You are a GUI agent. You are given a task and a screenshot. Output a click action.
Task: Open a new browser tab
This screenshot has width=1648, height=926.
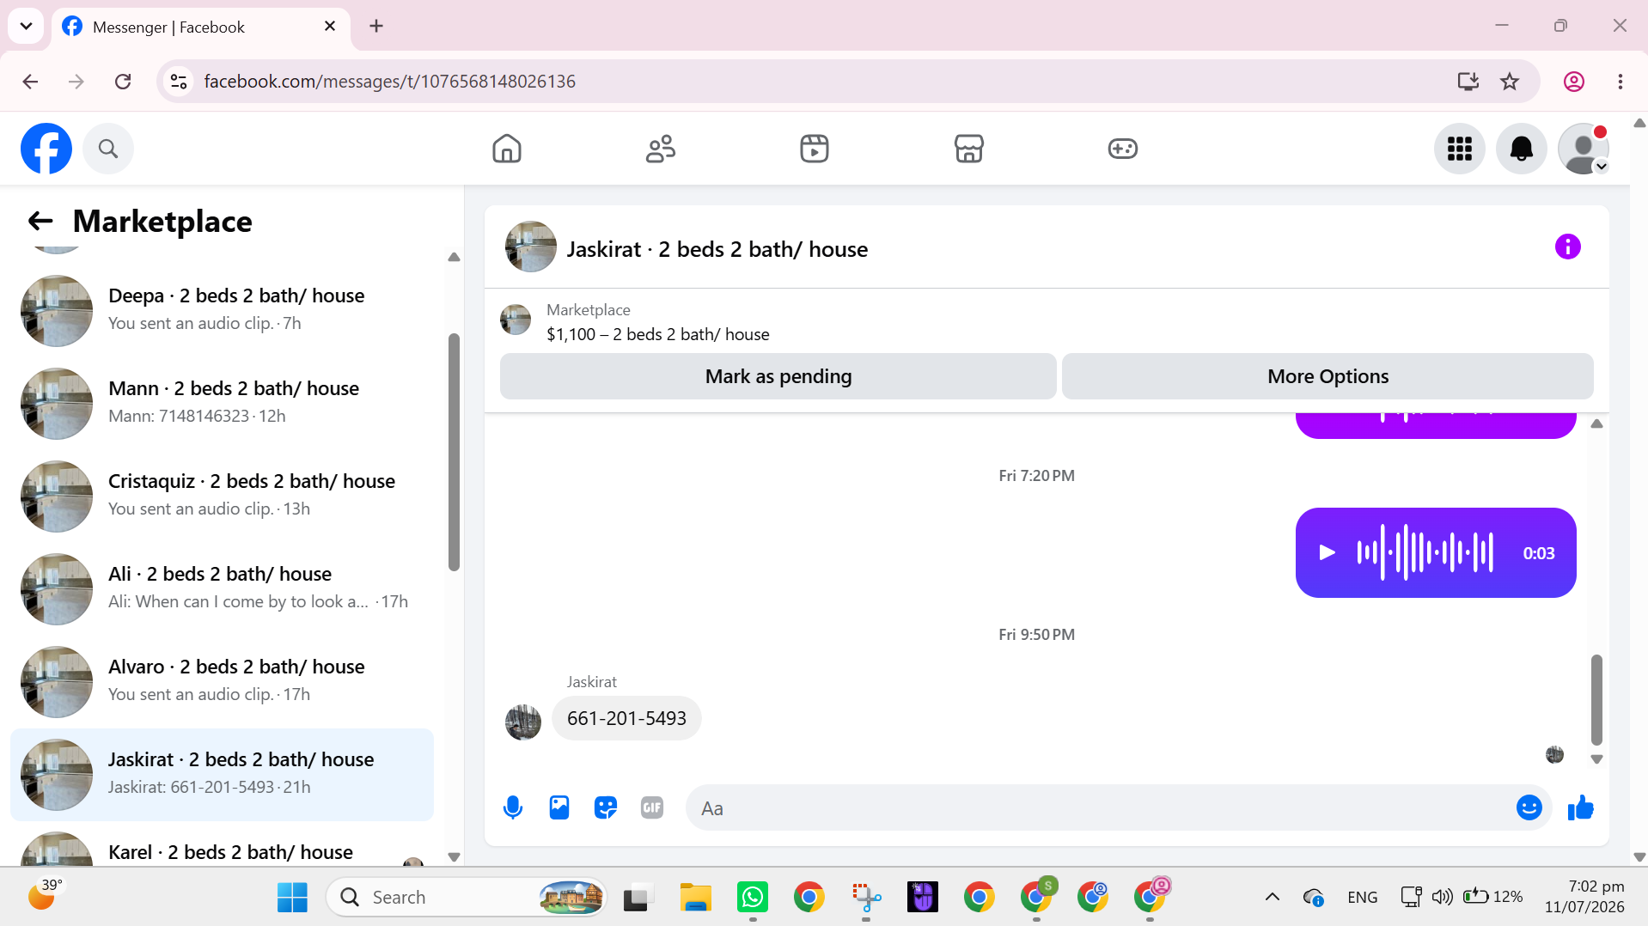pos(376,27)
